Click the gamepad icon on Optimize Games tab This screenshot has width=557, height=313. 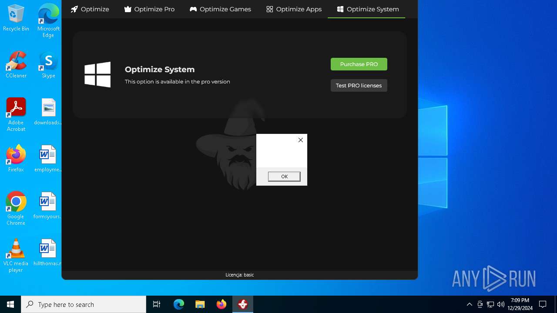(x=193, y=9)
